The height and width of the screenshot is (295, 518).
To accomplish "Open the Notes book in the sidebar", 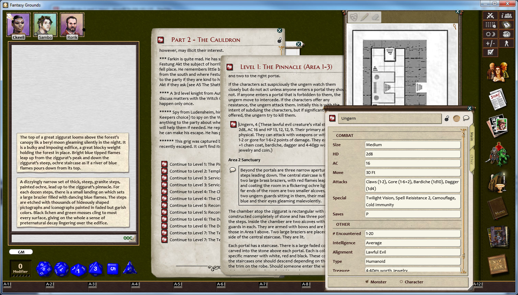I will point(498,209).
